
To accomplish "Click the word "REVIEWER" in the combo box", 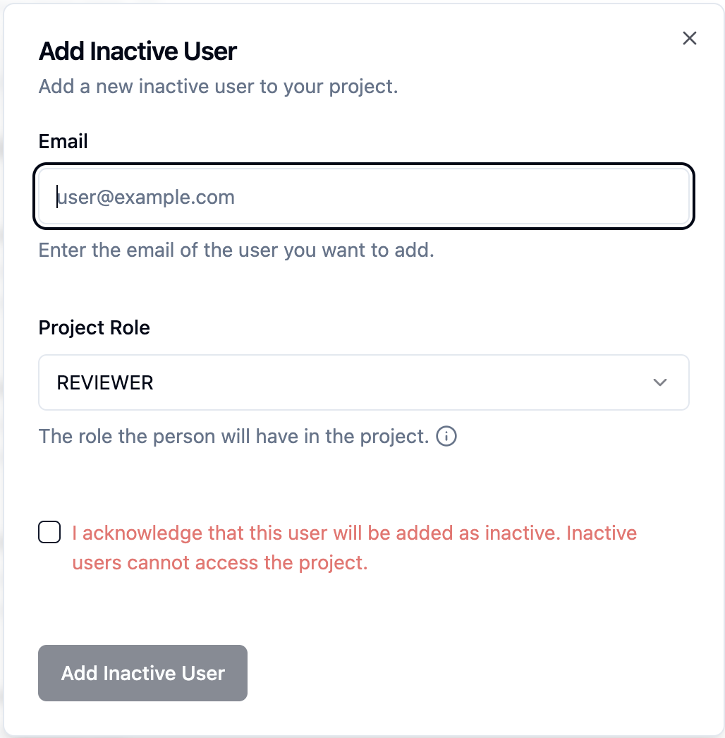I will [x=105, y=382].
